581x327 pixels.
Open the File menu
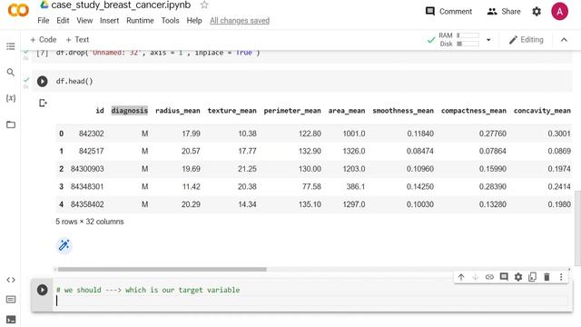(x=44, y=21)
